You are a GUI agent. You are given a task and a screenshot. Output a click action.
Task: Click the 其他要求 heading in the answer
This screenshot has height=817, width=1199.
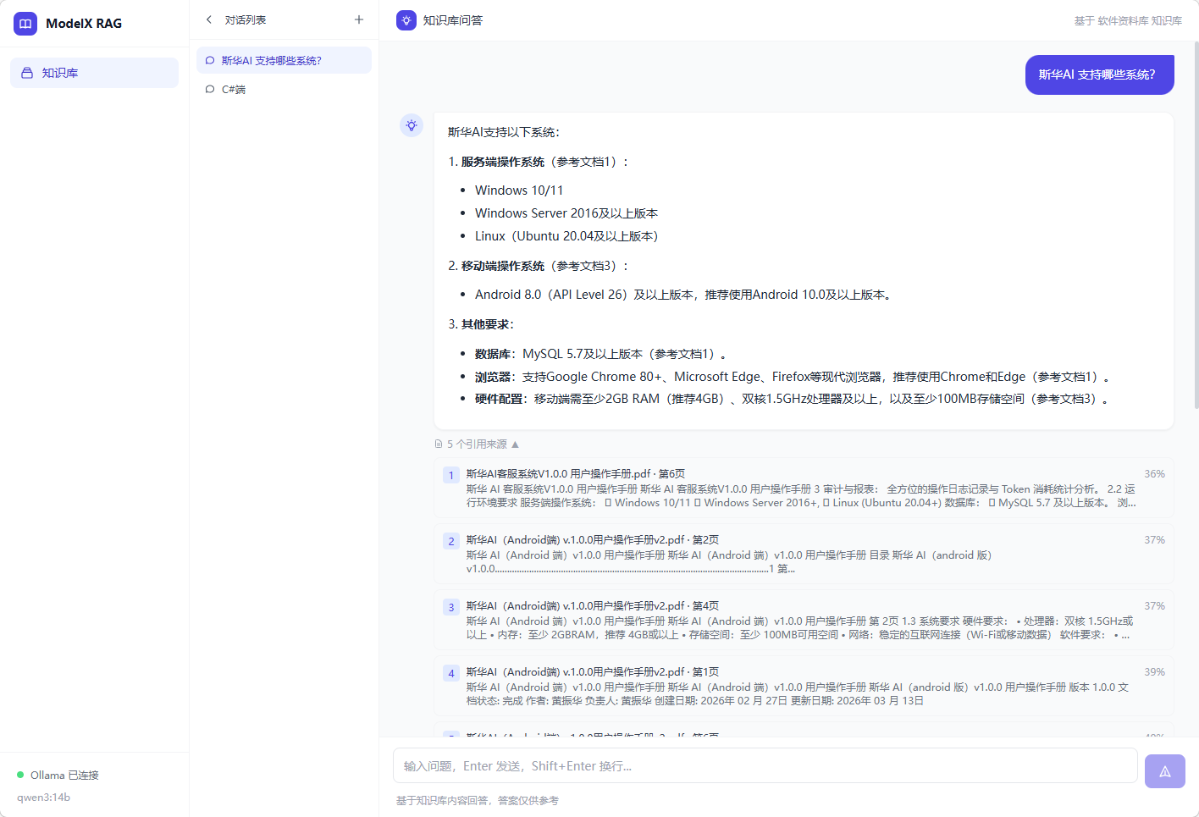[x=488, y=324]
